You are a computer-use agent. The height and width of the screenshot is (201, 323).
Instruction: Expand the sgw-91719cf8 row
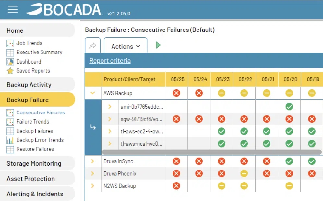click(110, 119)
